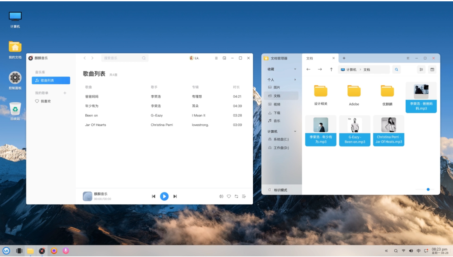Image resolution: width=453 pixels, height=257 pixels.
Task: Click the now-playing album cover thumbnail
Action: tap(87, 196)
